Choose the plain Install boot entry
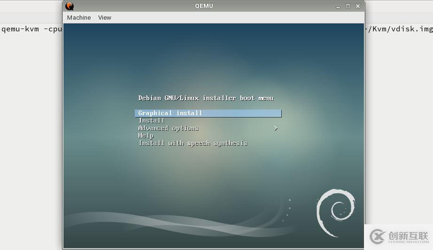Image resolution: width=433 pixels, height=250 pixels. 152,121
